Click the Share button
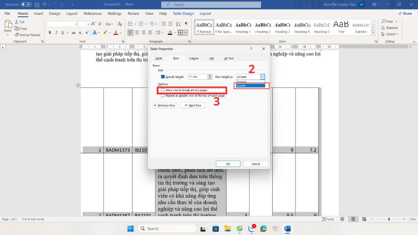This screenshot has width=418, height=235. (x=405, y=14)
